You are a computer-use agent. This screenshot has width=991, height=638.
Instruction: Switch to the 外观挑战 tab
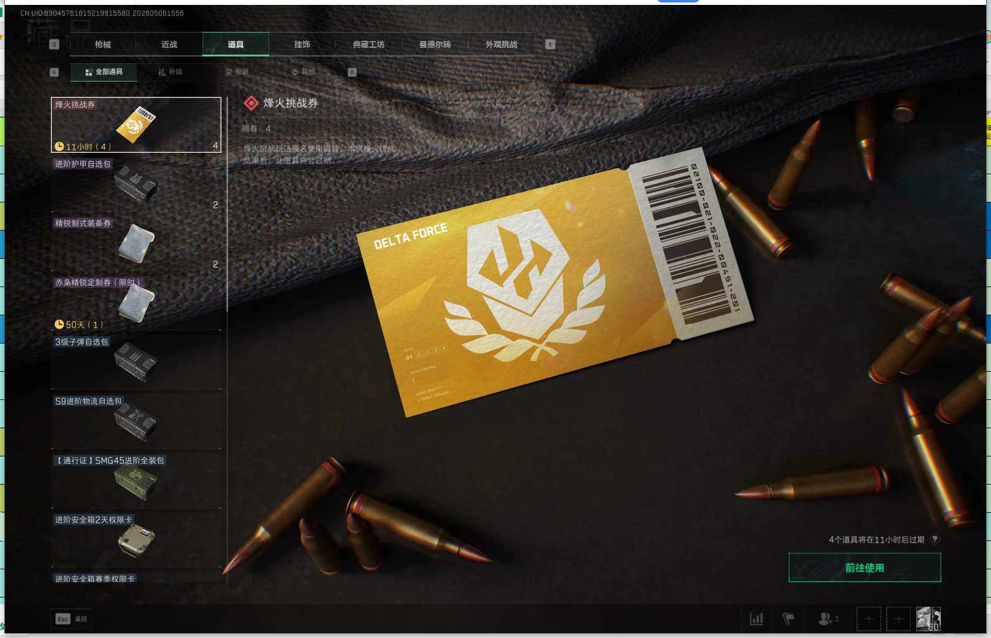click(501, 44)
